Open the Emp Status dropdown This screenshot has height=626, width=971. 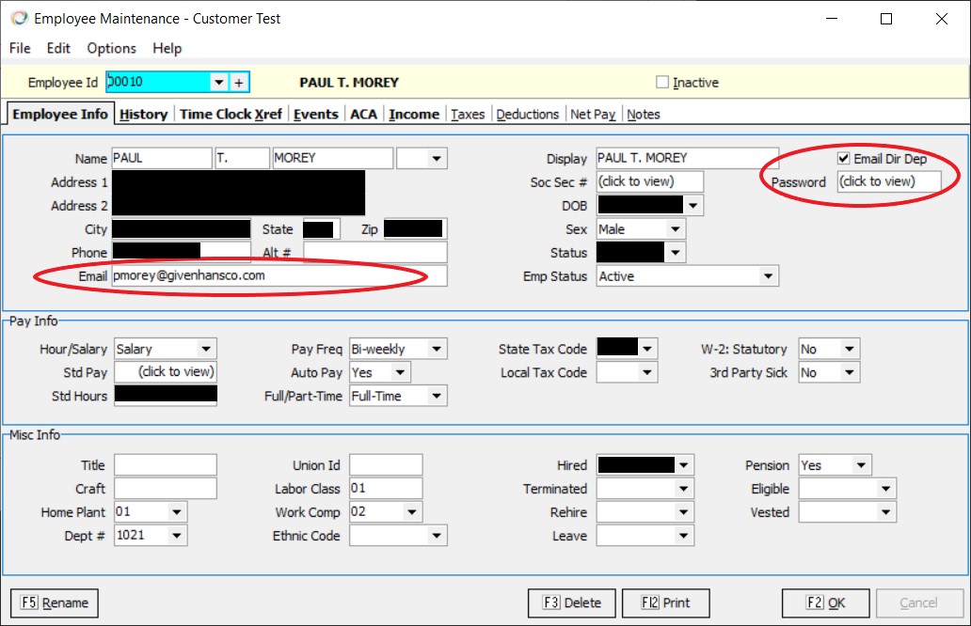[768, 276]
